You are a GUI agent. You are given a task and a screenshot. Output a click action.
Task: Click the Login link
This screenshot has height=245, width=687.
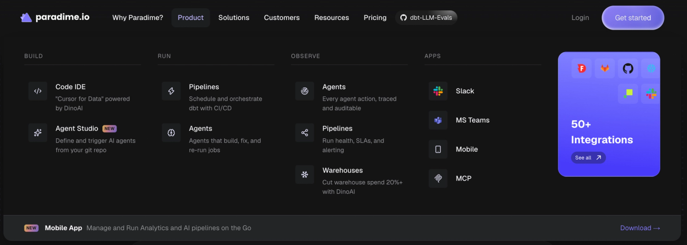580,17
